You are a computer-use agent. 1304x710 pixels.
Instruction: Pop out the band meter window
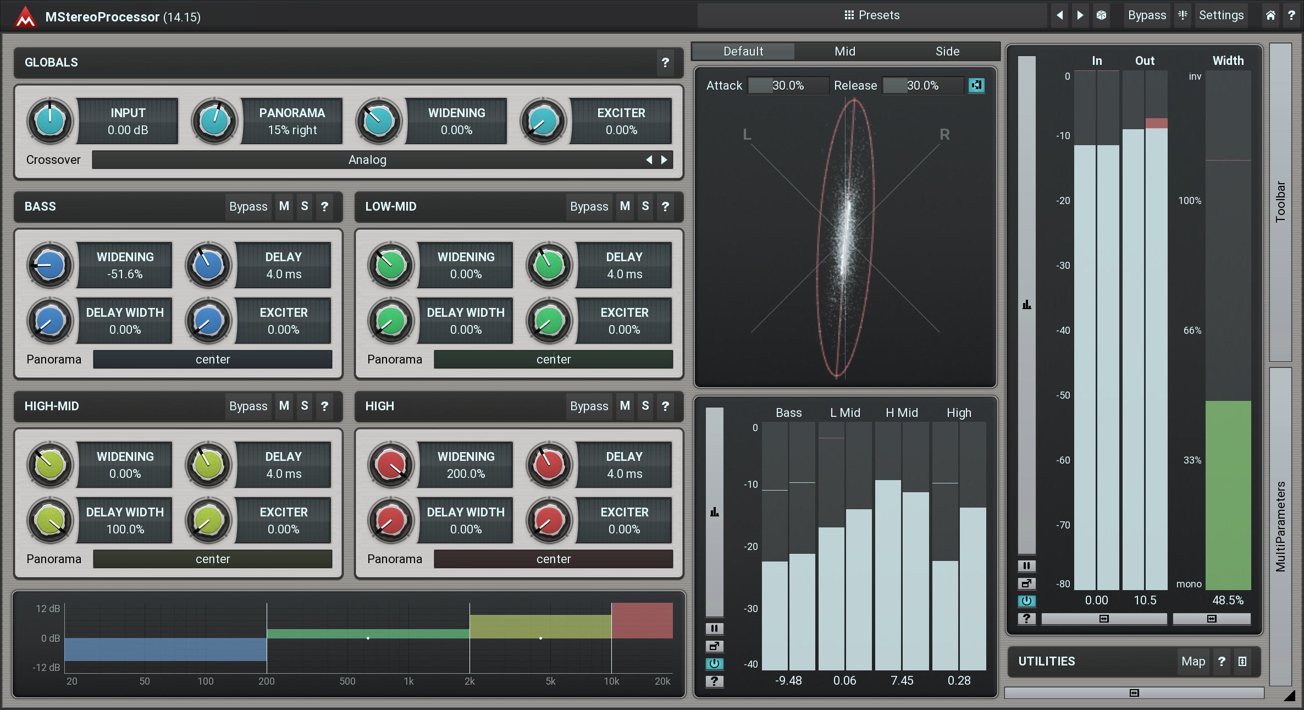pos(714,646)
